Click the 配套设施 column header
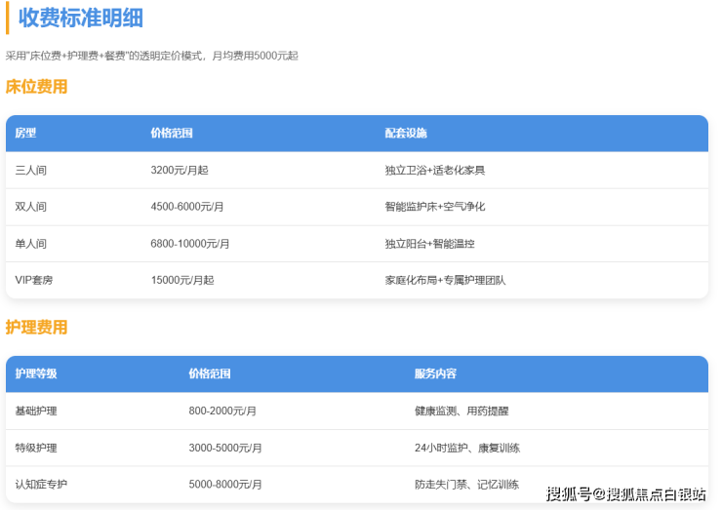Screen dimensions: 722x510 pos(406,134)
